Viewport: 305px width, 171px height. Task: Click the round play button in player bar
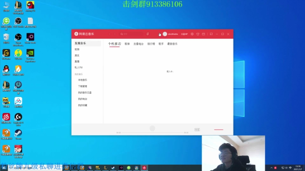click(152, 128)
